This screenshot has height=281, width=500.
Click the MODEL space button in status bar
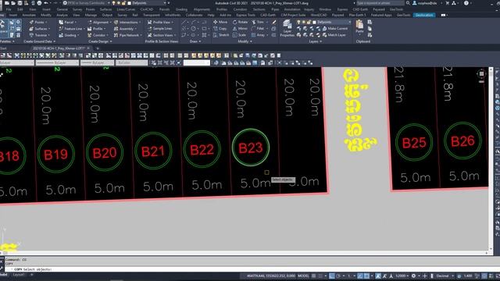point(303,276)
